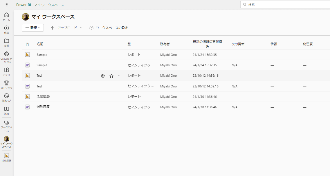Open the Sample semantic model name link

click(x=42, y=65)
